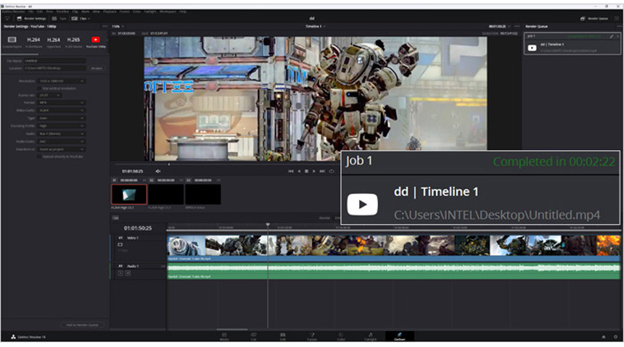Click the Browse button for location

tap(97, 68)
